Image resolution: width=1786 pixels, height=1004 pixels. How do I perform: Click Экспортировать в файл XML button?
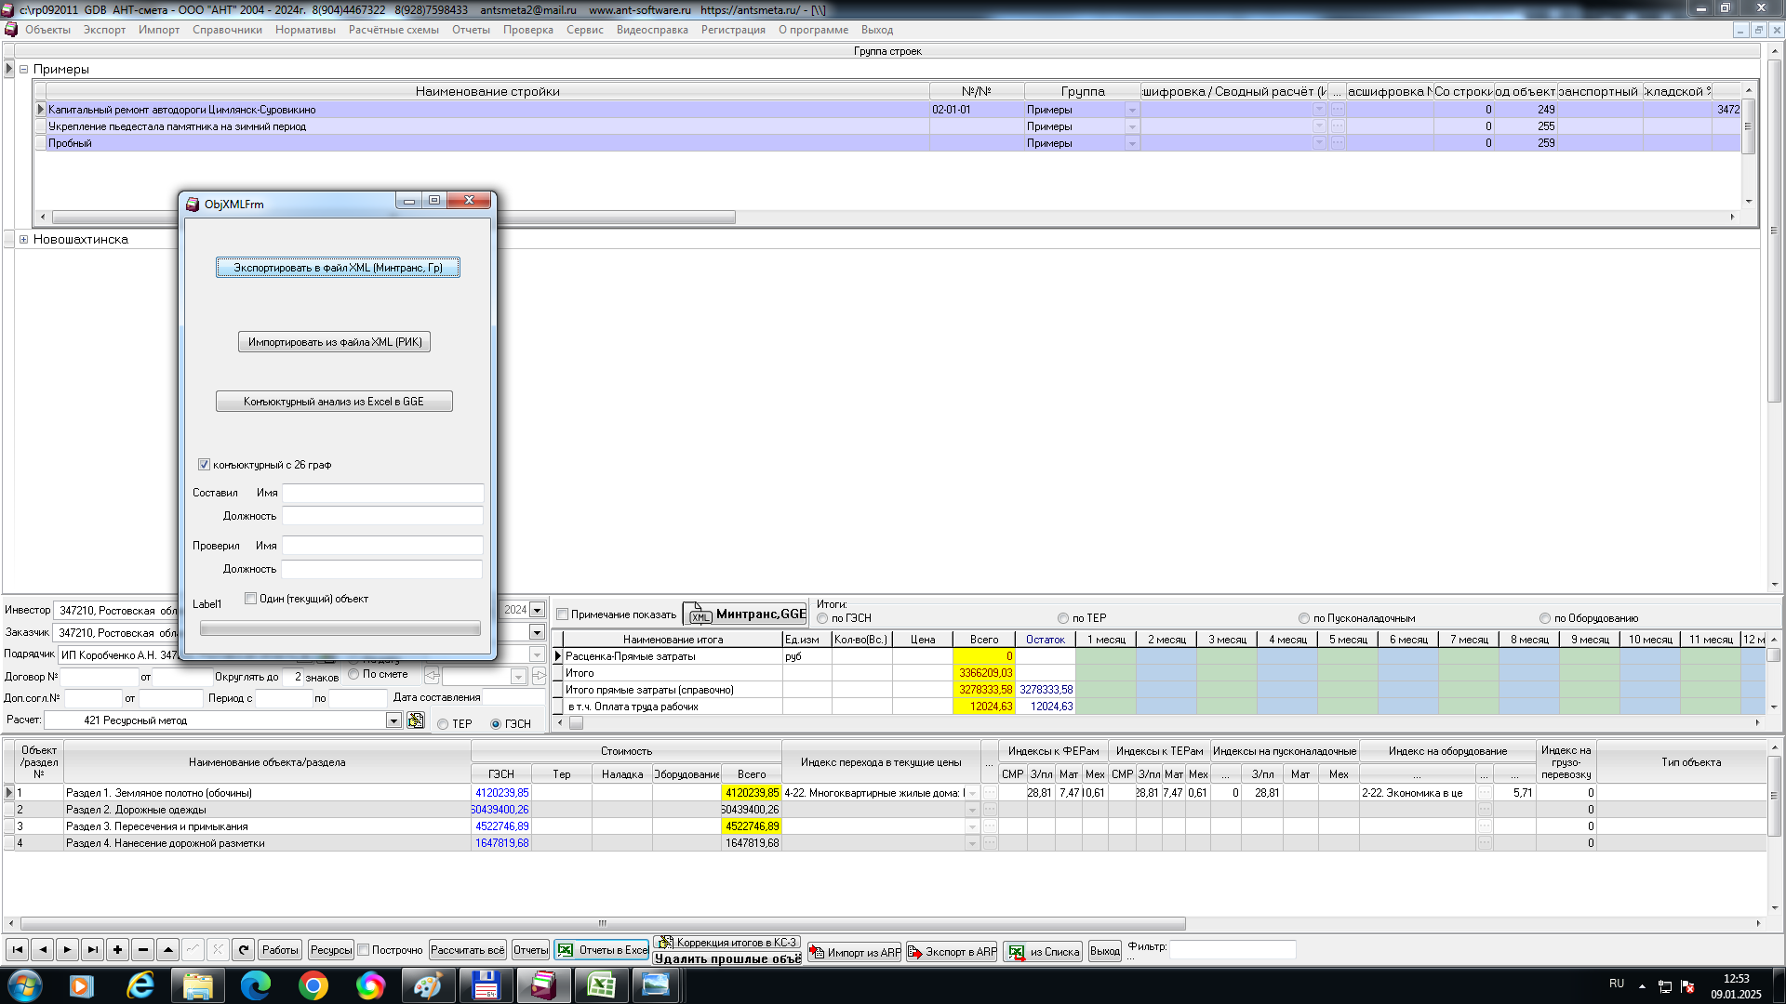coord(338,268)
